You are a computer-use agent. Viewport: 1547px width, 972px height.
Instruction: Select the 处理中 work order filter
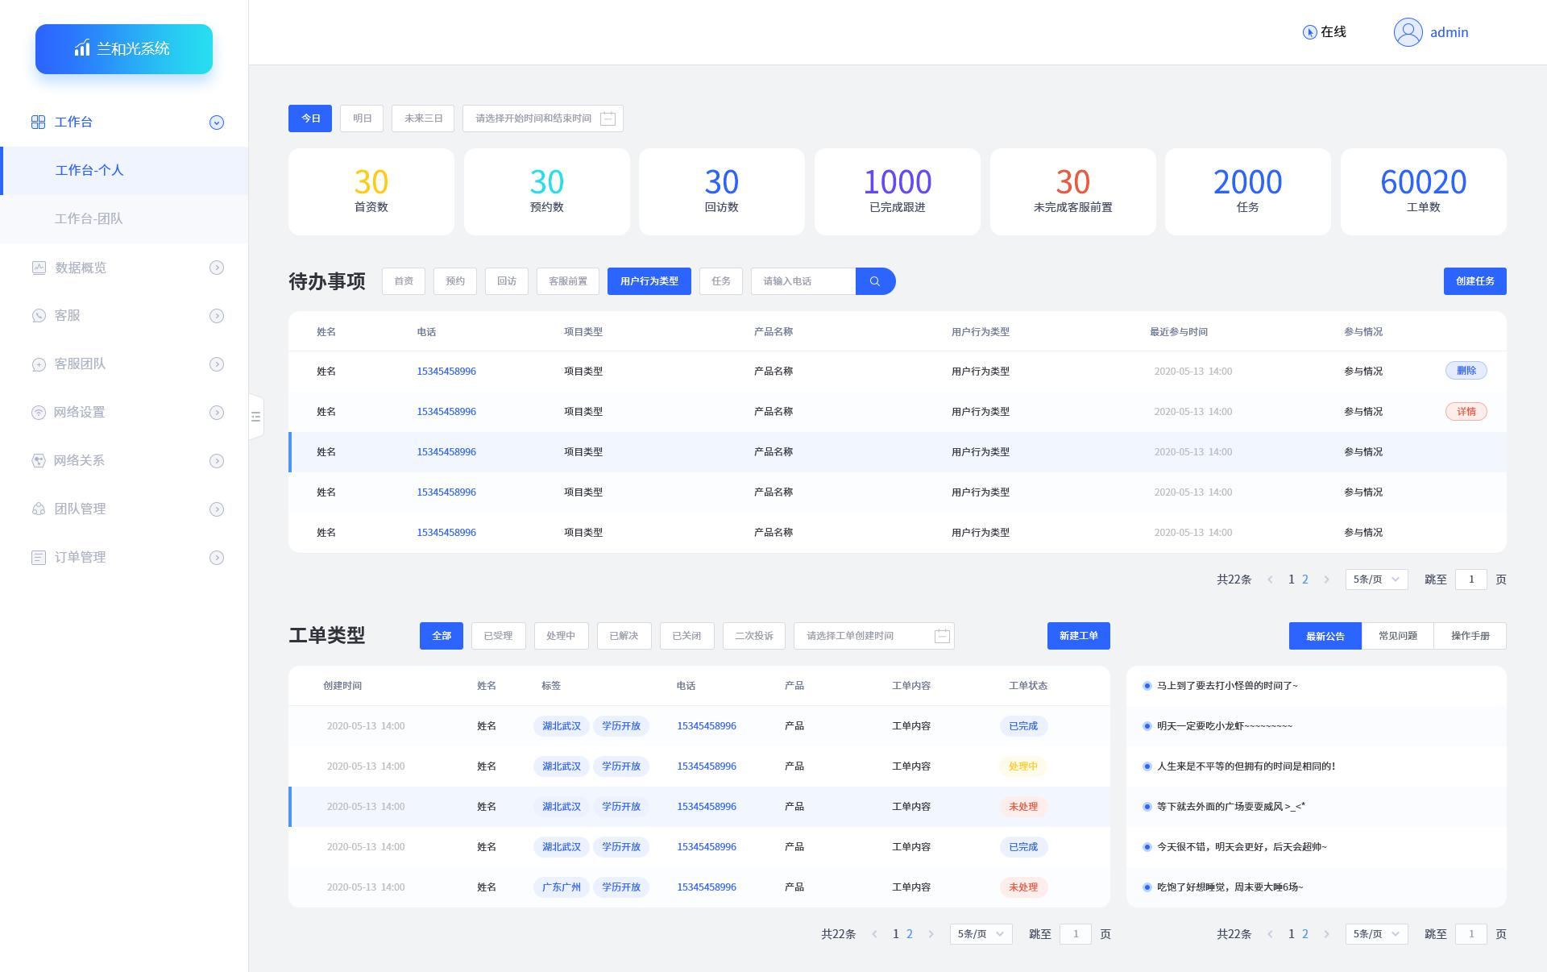click(561, 636)
